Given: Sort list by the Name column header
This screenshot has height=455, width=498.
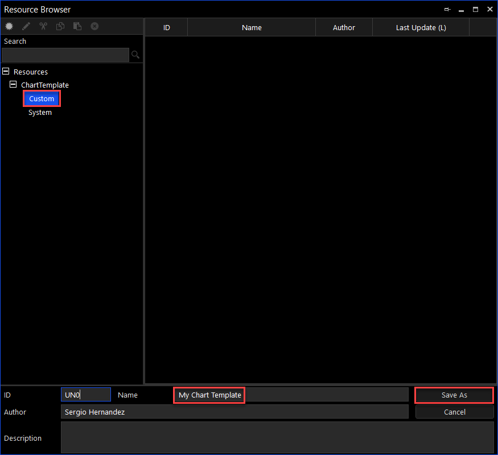Looking at the screenshot, I should point(252,27).
